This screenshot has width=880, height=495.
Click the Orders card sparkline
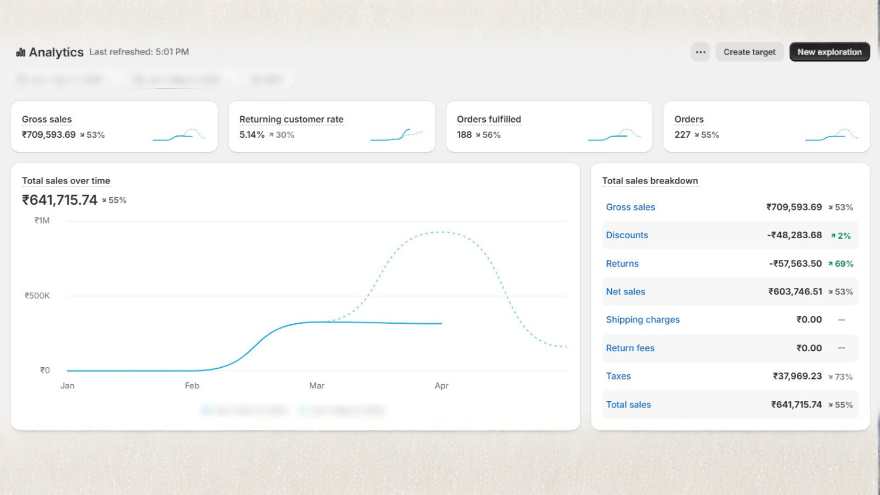click(x=831, y=134)
